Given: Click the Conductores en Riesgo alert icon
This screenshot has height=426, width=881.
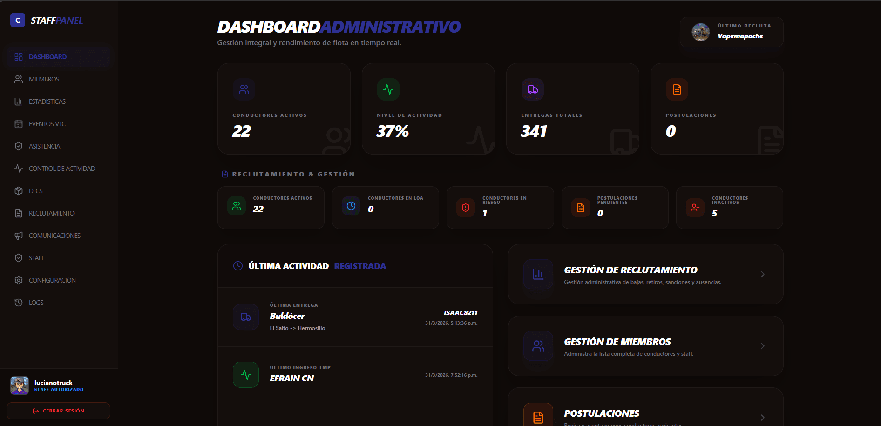Looking at the screenshot, I should (465, 208).
